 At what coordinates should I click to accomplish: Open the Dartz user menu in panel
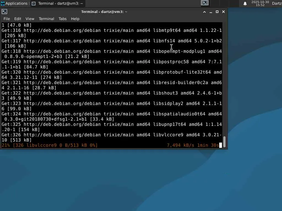pos(277,3)
